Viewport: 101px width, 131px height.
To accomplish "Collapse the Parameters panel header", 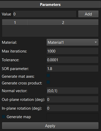I will click(50, 5).
